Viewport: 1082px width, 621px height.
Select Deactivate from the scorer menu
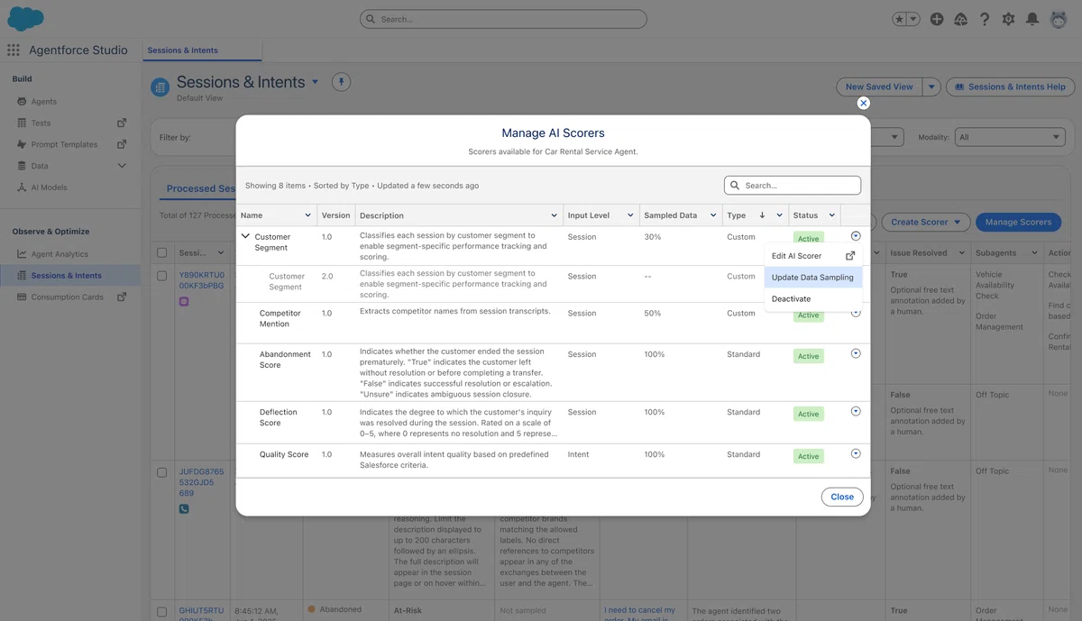click(791, 298)
